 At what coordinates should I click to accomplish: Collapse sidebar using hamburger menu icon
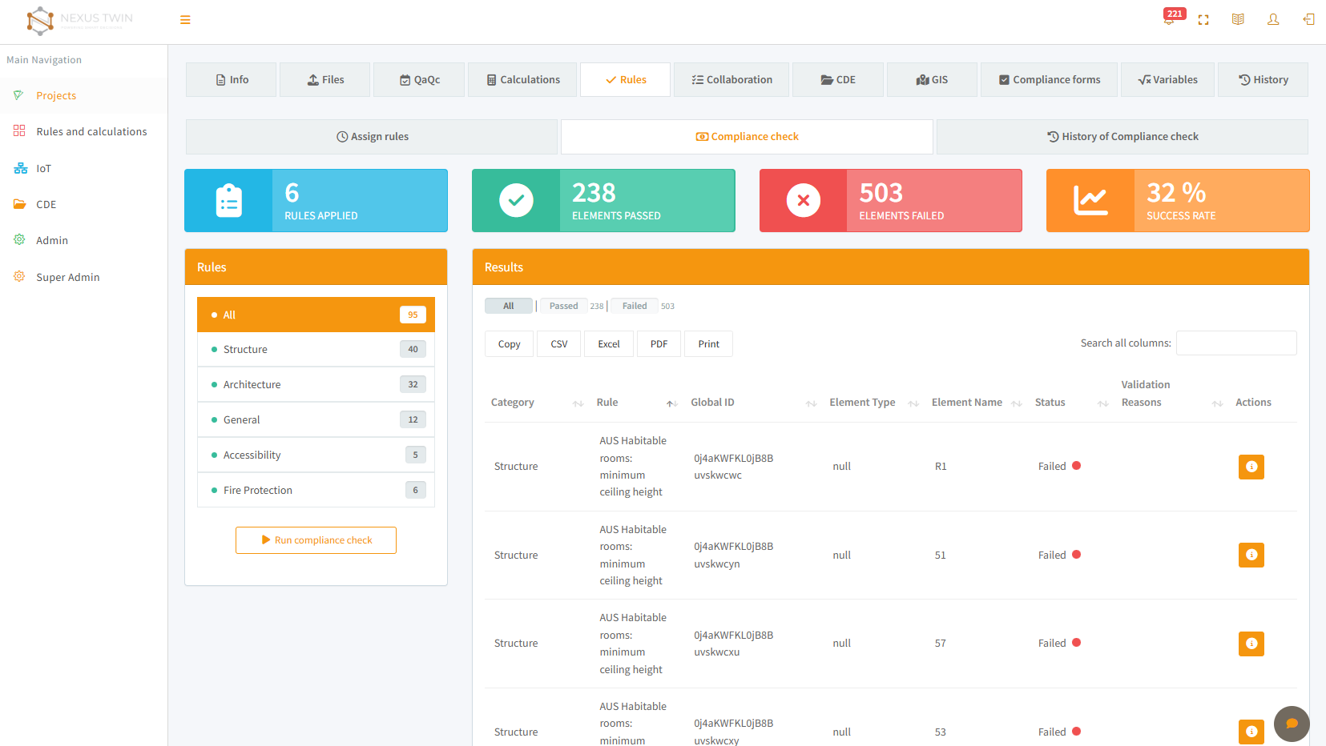click(x=185, y=20)
